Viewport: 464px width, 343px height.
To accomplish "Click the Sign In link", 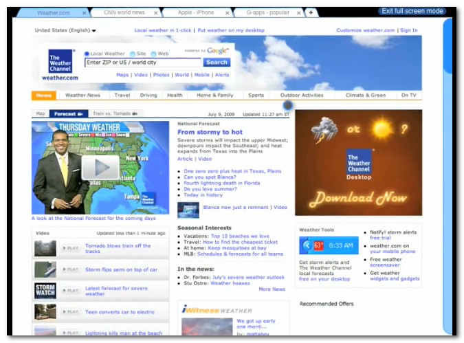I will [x=408, y=30].
